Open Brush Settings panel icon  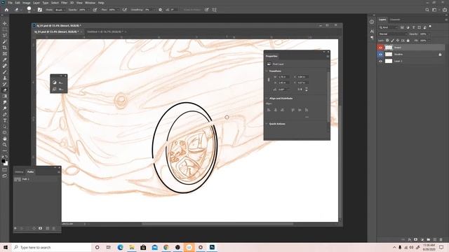40,10
